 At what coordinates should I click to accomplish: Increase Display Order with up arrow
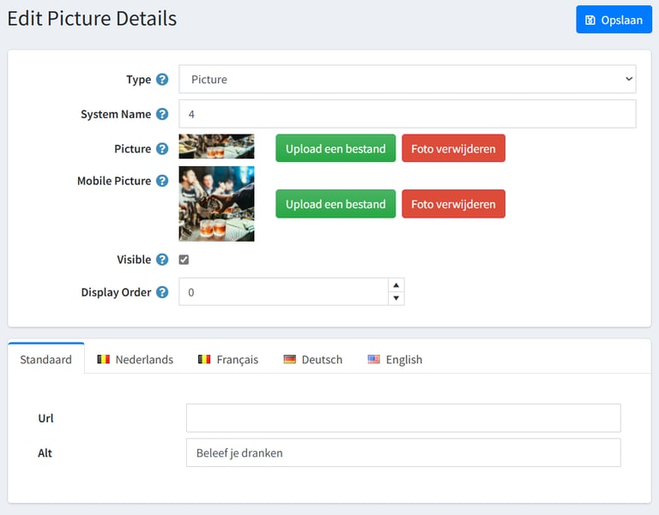pos(396,285)
